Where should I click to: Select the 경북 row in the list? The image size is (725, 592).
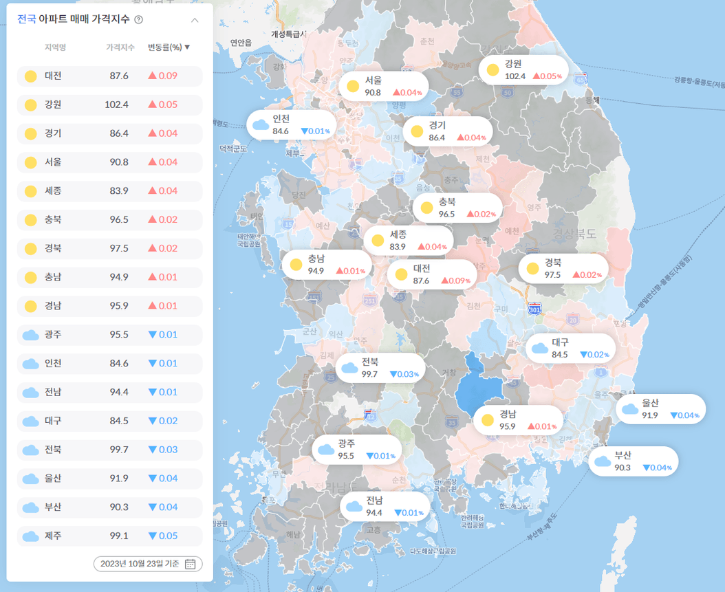[109, 249]
